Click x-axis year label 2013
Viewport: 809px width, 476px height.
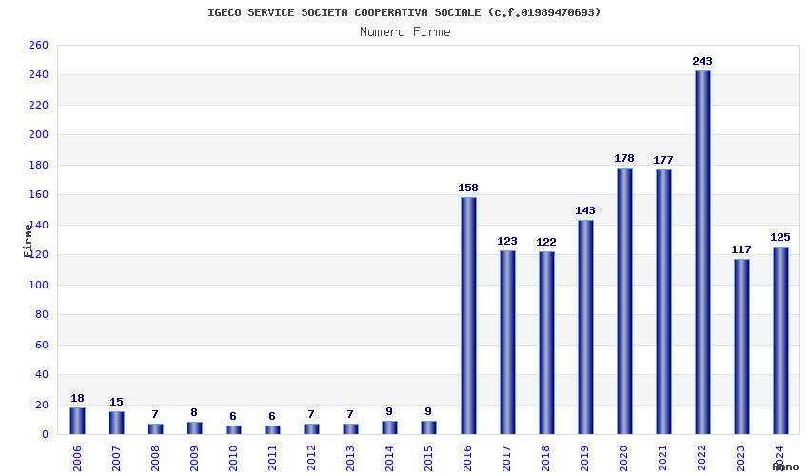coord(350,459)
